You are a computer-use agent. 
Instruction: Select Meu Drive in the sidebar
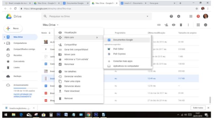[x=20, y=37]
